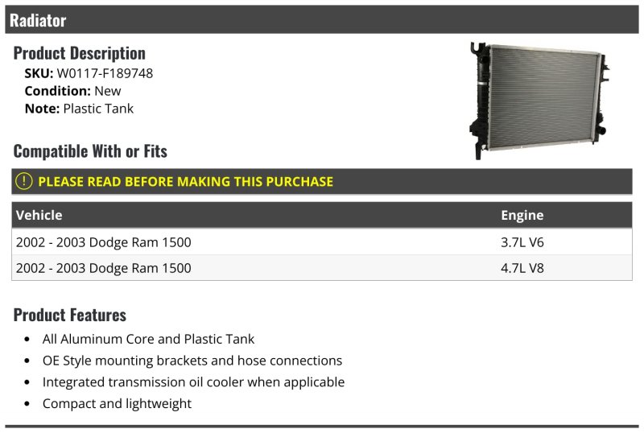The width and height of the screenshot is (644, 433).
Task: Click the Product Description heading
Action: pyautogui.click(x=79, y=53)
